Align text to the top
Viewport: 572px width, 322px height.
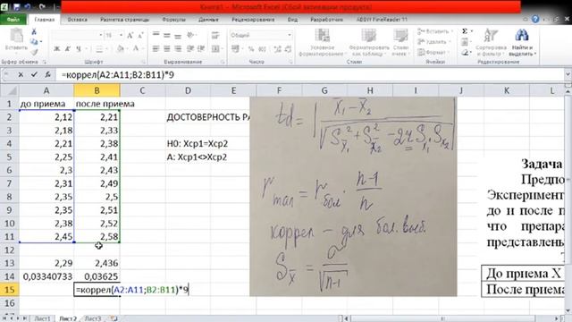pos(156,35)
